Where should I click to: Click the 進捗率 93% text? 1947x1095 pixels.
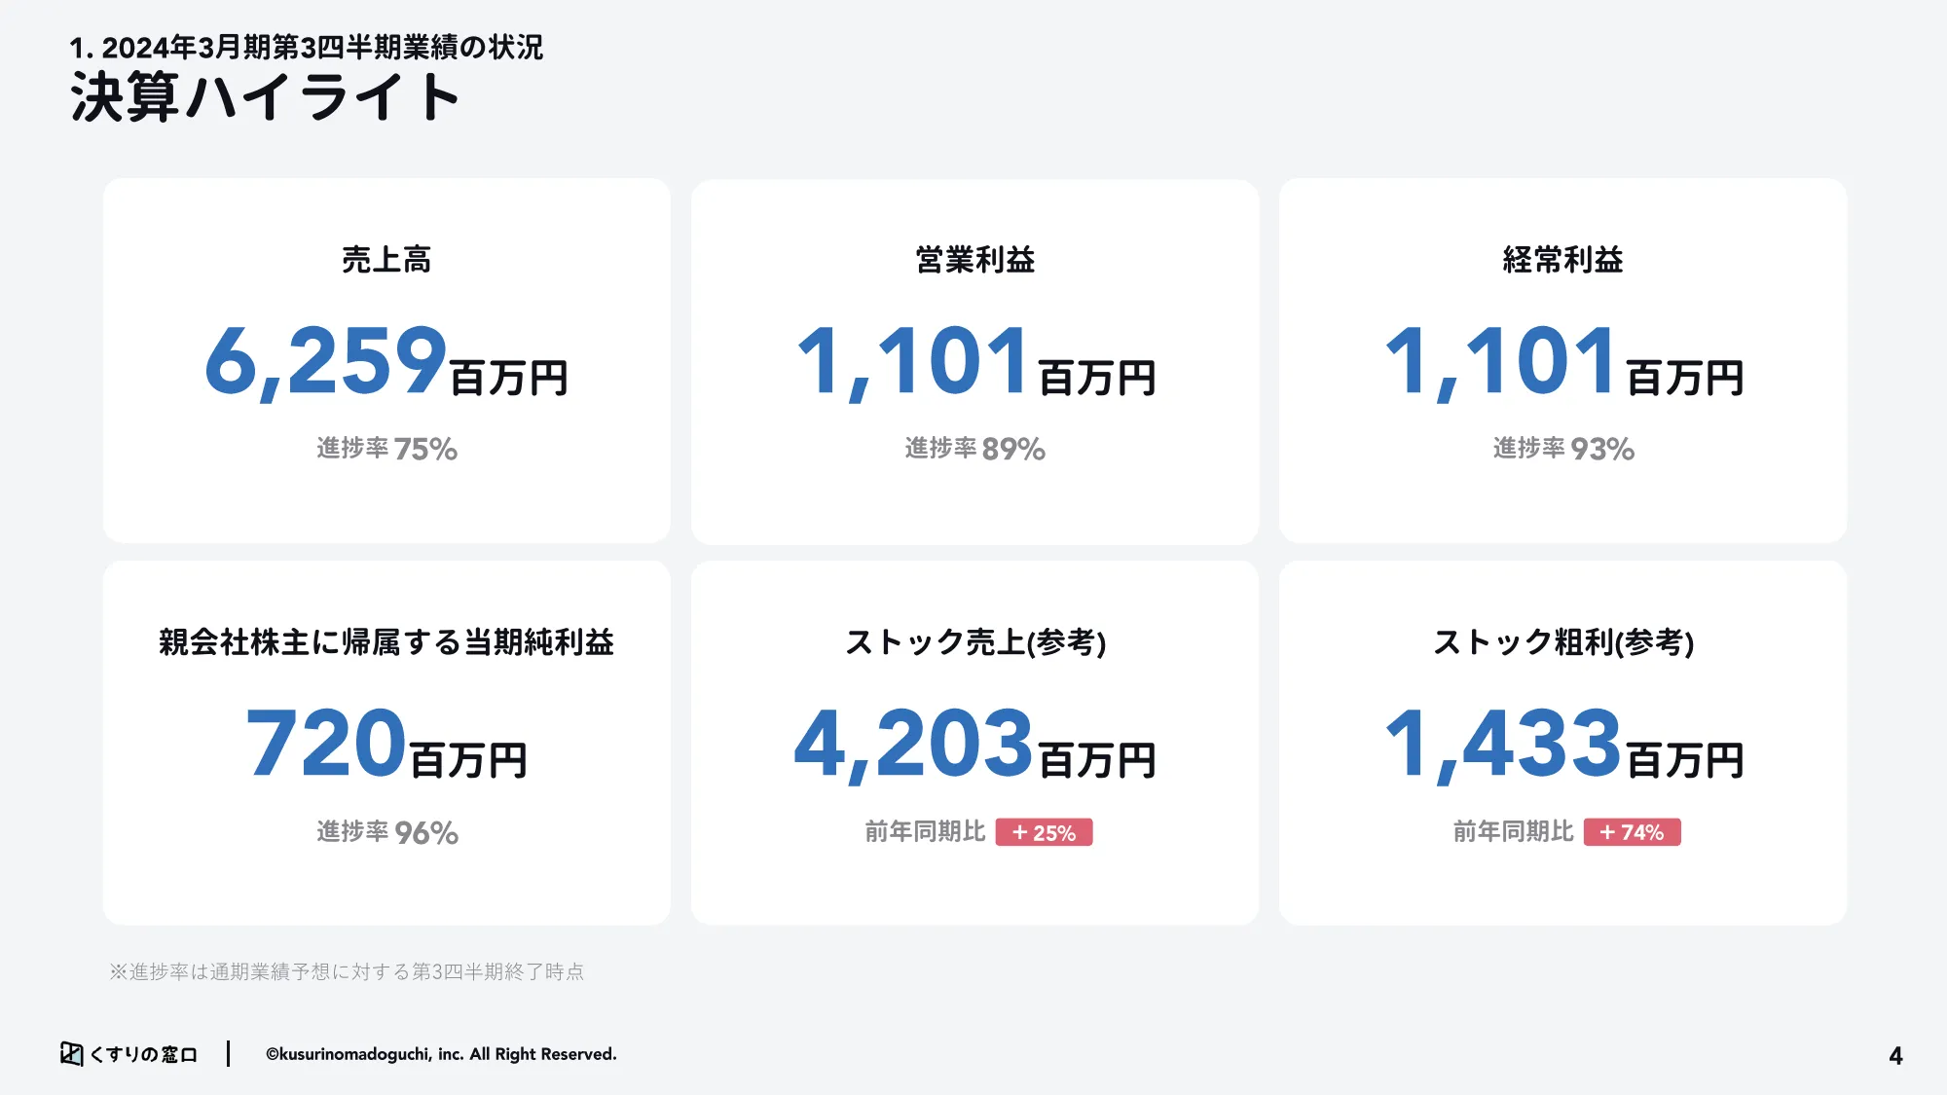[1562, 449]
